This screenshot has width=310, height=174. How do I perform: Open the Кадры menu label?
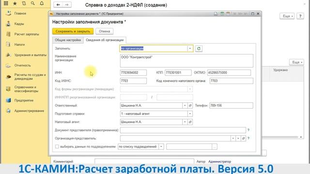click(19, 24)
